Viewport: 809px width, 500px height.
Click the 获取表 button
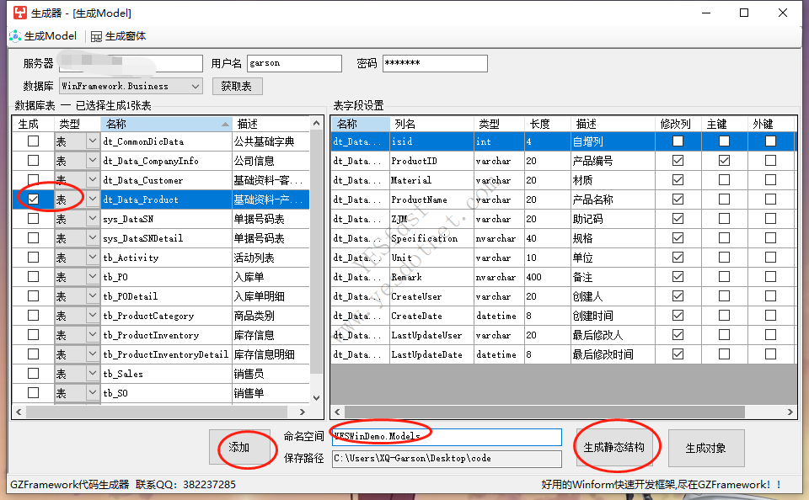click(x=238, y=86)
